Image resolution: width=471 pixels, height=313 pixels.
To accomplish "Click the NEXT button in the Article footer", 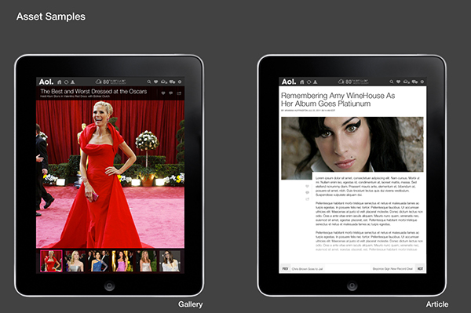I will (420, 268).
